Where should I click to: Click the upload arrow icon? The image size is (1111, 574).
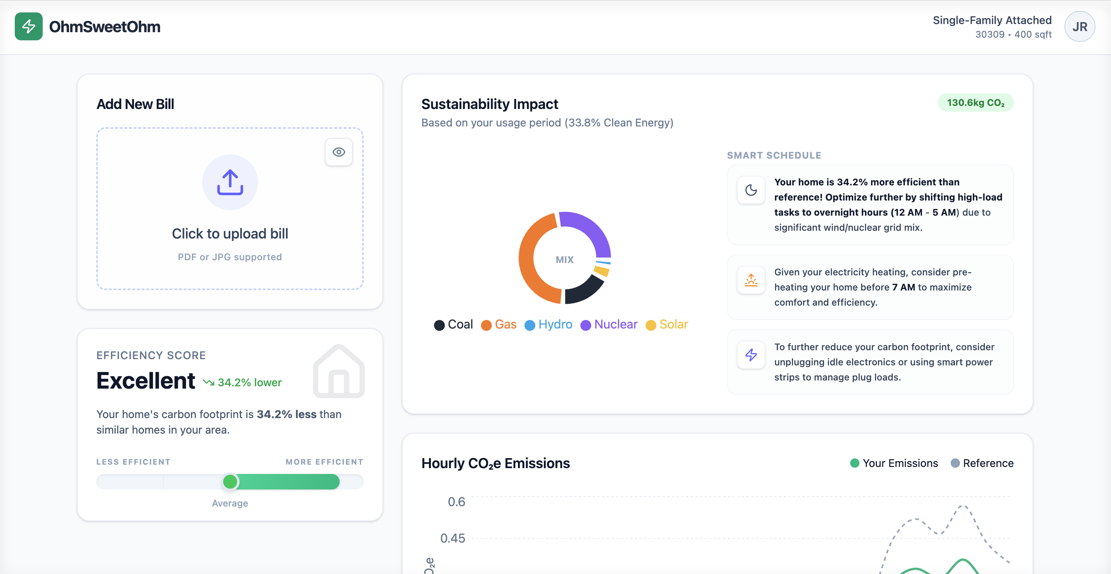[x=230, y=182]
